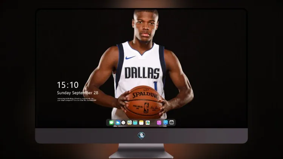
Task: Open the Clock app in the dock
Action: (123, 122)
